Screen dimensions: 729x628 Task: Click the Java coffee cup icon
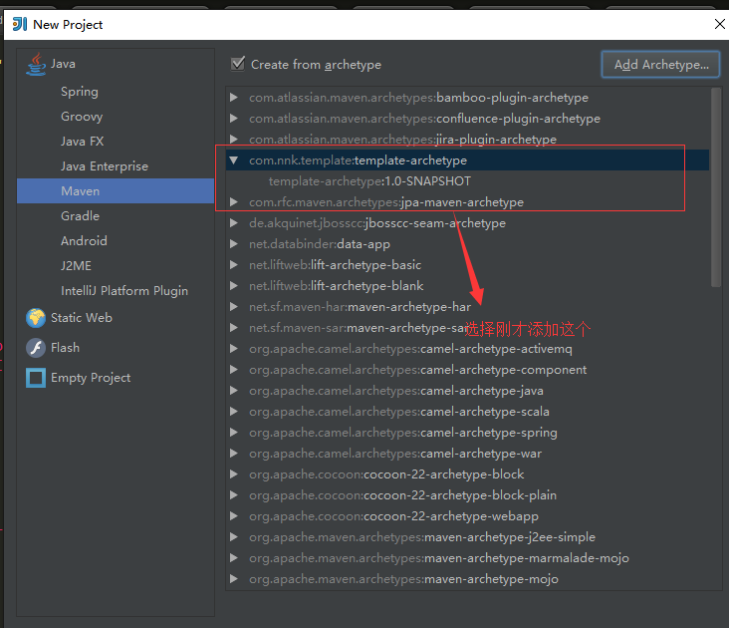36,64
